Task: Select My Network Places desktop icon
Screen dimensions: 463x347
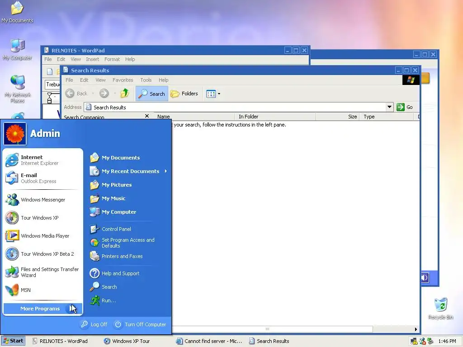Action: pyautogui.click(x=18, y=89)
